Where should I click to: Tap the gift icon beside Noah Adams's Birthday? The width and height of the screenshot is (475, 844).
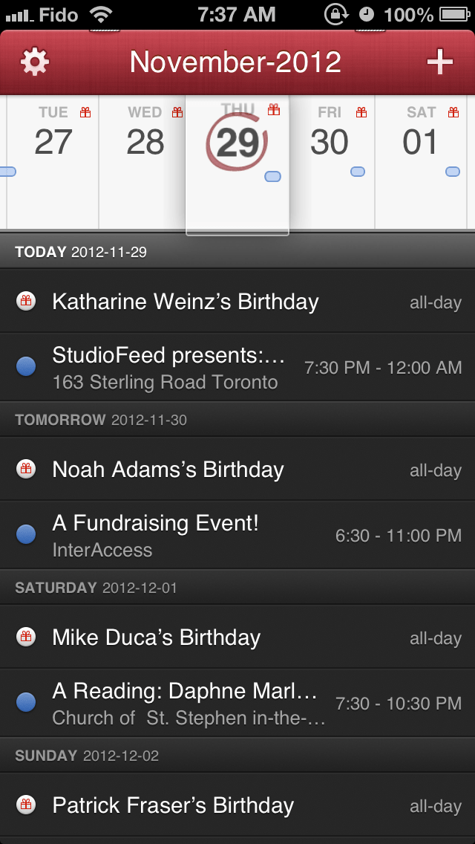(26, 470)
